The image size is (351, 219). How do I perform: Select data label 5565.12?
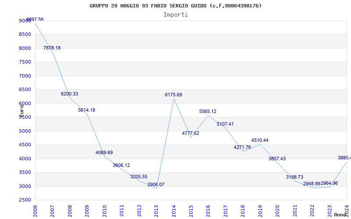click(x=208, y=112)
